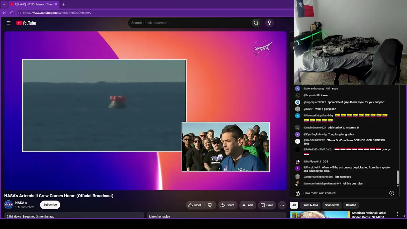
Task: Click the live chat scrollbar thumb
Action: (x=397, y=177)
